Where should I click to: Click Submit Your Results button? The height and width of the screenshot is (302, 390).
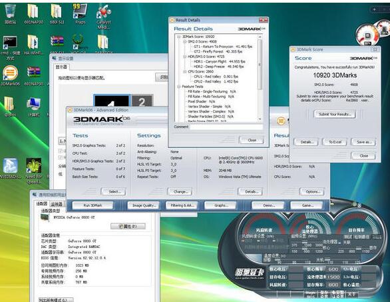(x=335, y=114)
